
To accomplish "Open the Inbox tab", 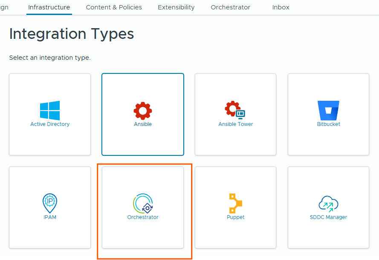I will click(x=281, y=7).
